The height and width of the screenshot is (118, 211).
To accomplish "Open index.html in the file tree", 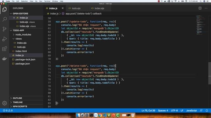I will 21,51.
